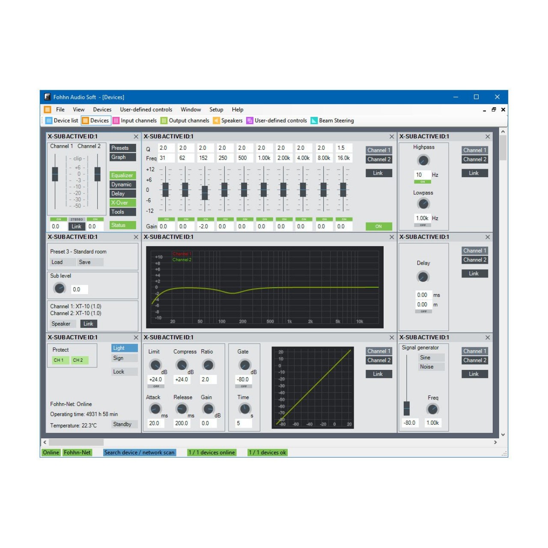Close the Equalizer panel
This screenshot has height=548, width=548.
pos(392,137)
